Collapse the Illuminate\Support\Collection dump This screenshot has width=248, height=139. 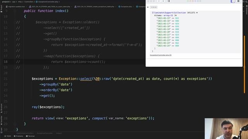coord(197,13)
